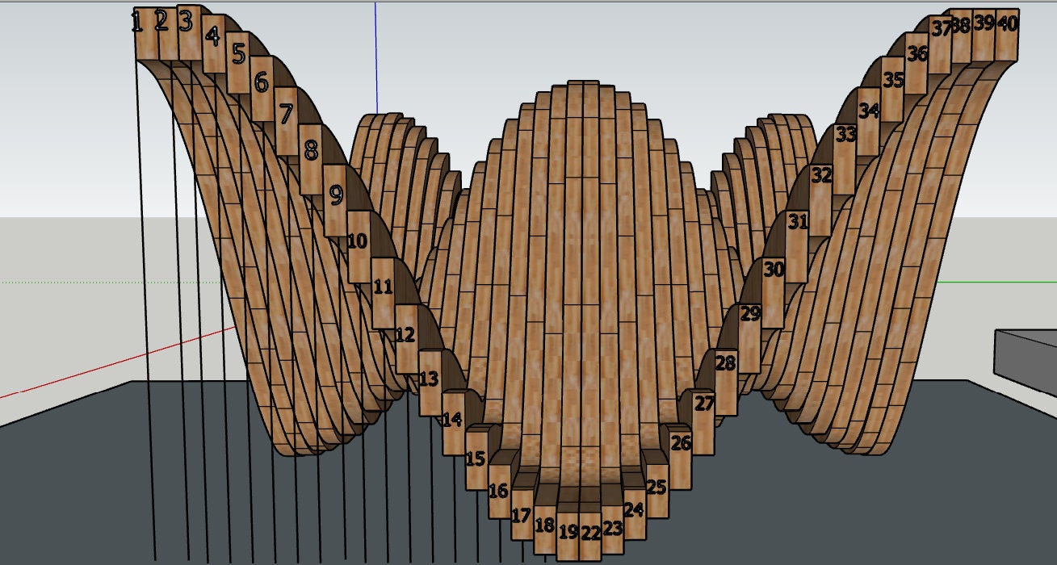Pick the block marked 39

(x=984, y=35)
